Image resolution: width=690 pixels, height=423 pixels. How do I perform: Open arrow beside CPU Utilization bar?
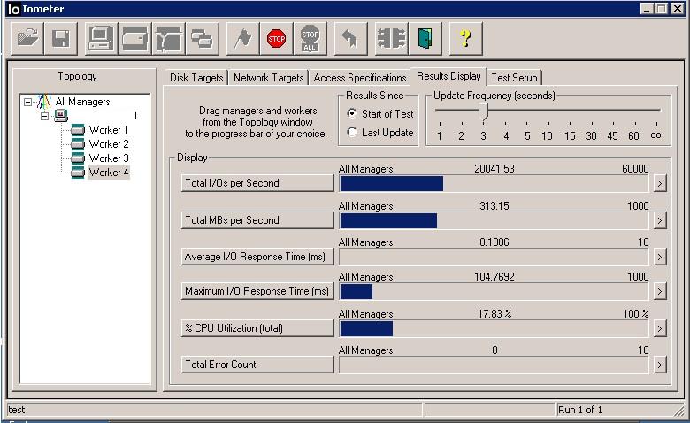[659, 328]
